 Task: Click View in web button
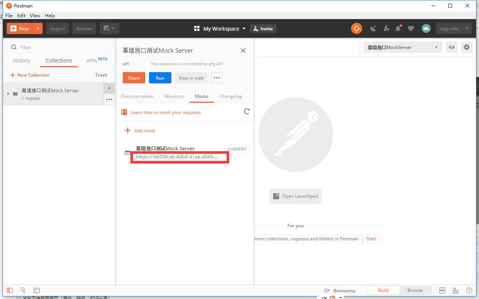tap(191, 78)
